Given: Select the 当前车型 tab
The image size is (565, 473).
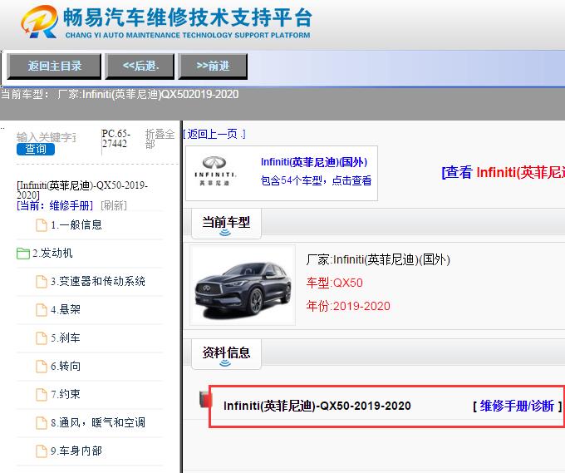Looking at the screenshot, I should [226, 224].
